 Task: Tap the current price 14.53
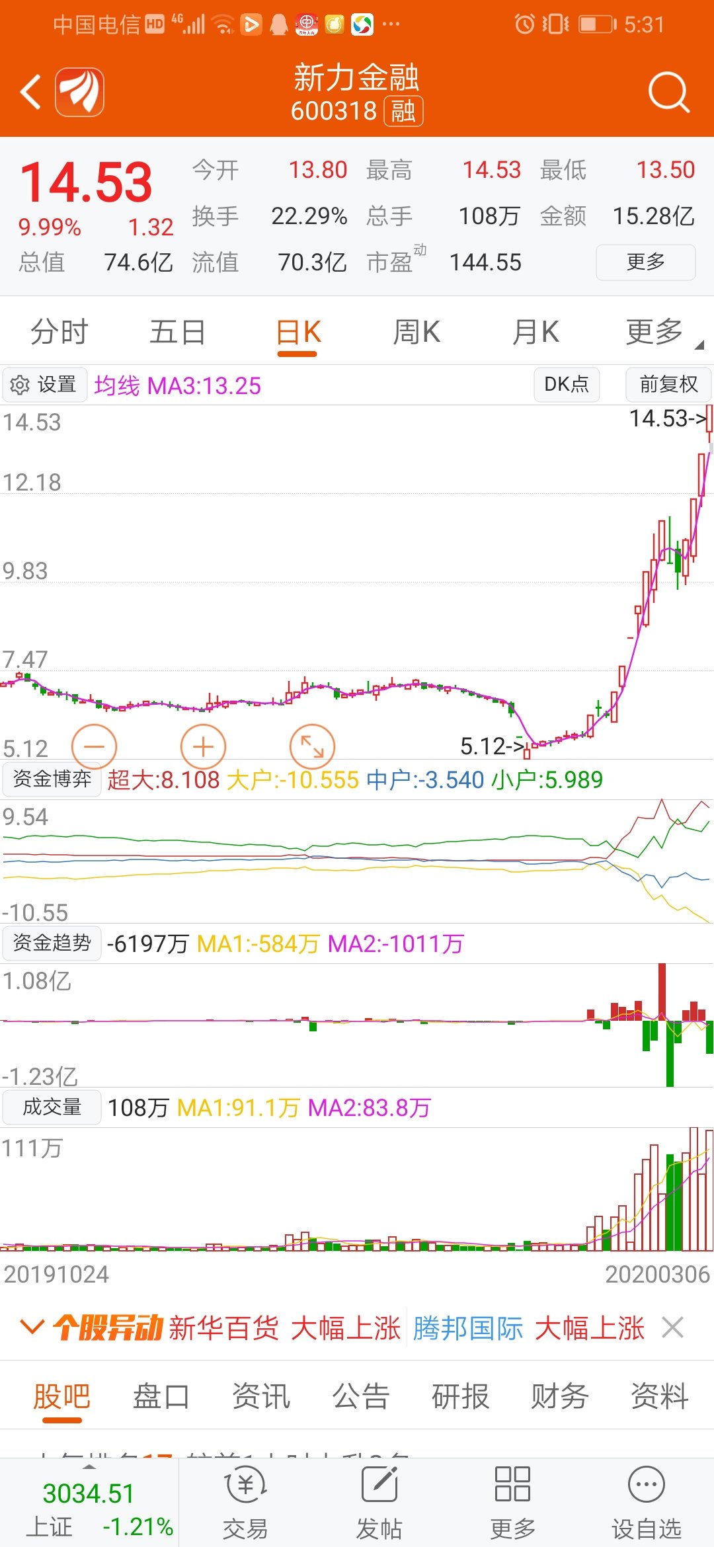pyautogui.click(x=86, y=182)
